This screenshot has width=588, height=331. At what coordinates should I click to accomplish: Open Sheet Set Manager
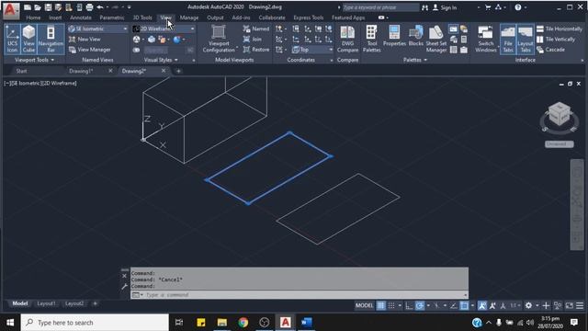pos(436,39)
